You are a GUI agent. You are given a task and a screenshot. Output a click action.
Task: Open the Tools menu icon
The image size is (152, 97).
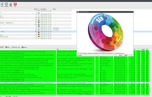click(2, 5)
